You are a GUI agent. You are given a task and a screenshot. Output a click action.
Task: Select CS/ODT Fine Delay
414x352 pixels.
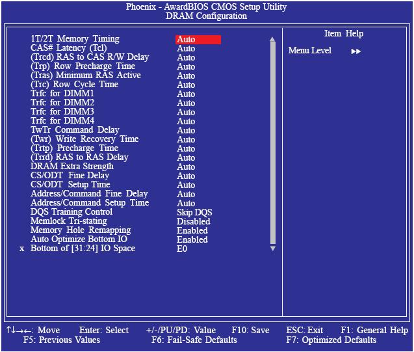pos(70,176)
